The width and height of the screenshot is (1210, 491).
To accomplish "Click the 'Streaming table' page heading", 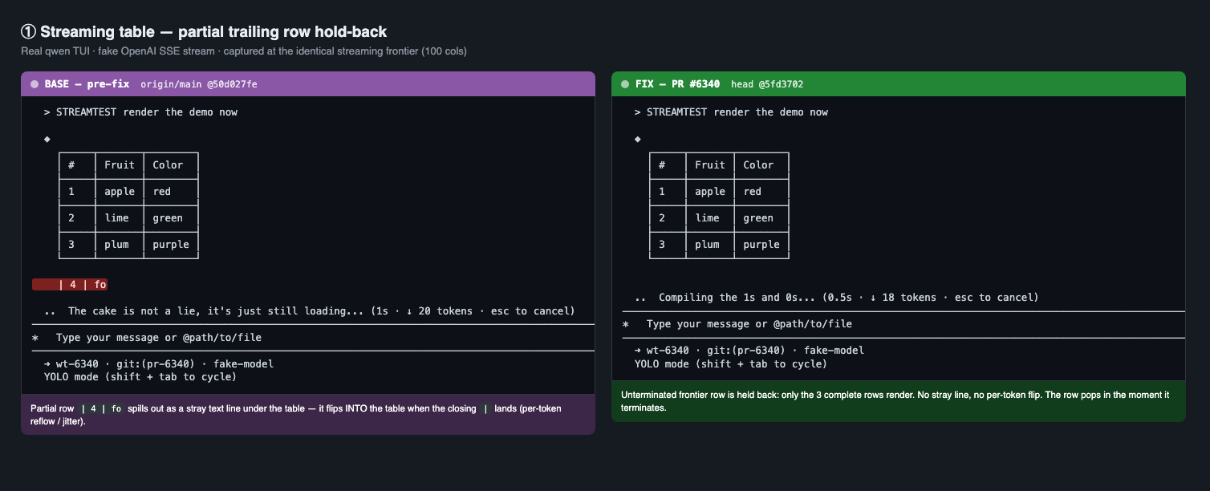I will pos(204,32).
